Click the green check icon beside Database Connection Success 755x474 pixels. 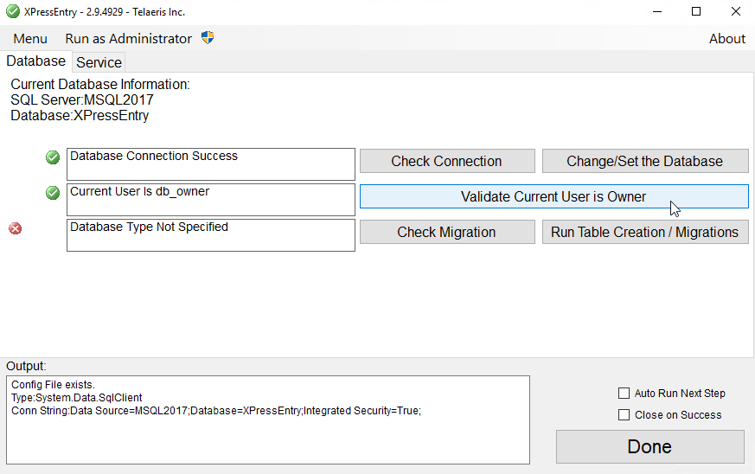(53, 157)
